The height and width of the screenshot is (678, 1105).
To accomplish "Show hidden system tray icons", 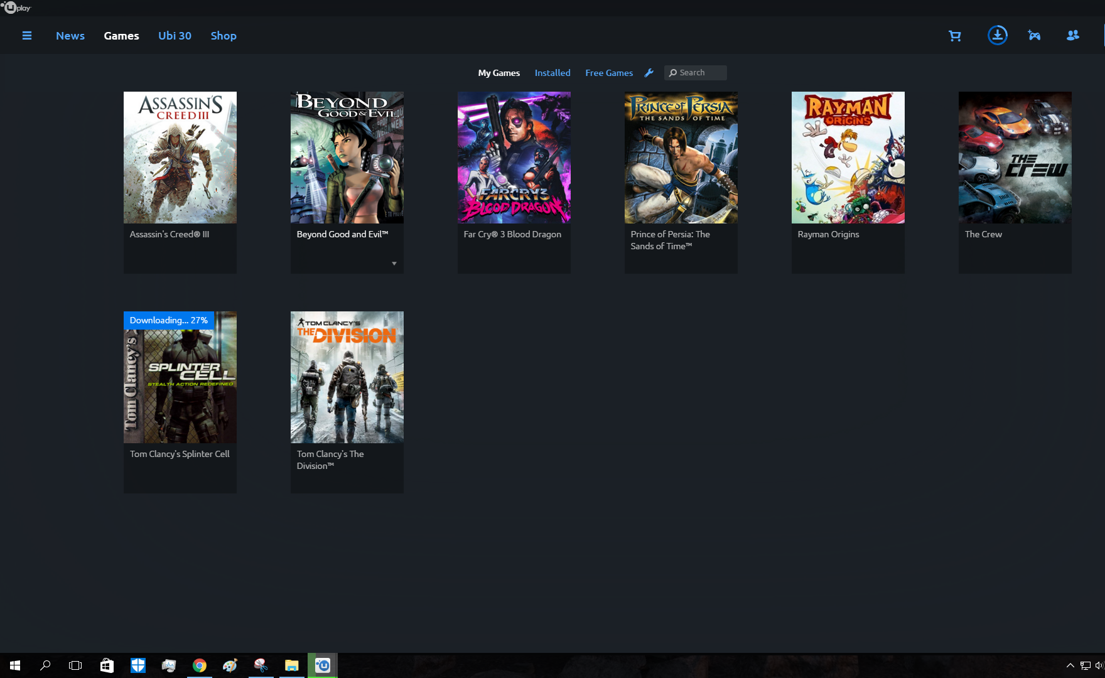I will point(1070,665).
